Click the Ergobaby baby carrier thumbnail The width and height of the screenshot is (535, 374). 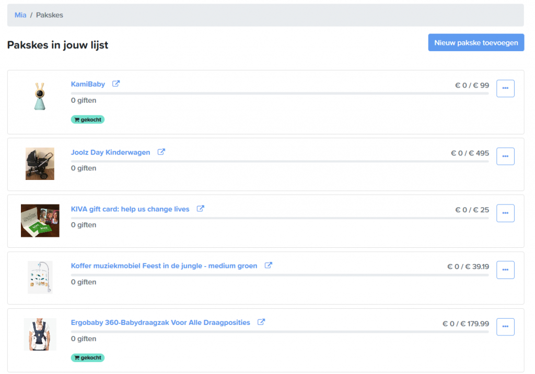click(x=40, y=334)
